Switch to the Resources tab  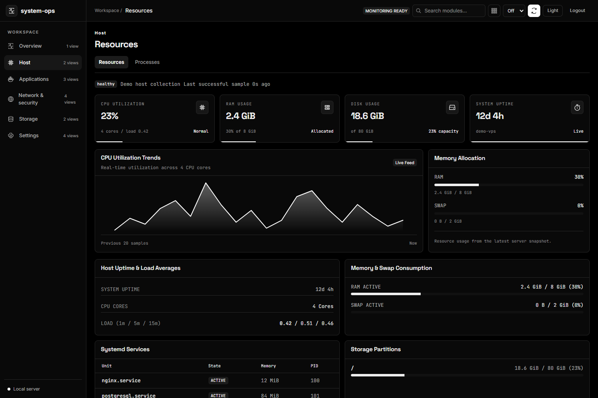111,62
